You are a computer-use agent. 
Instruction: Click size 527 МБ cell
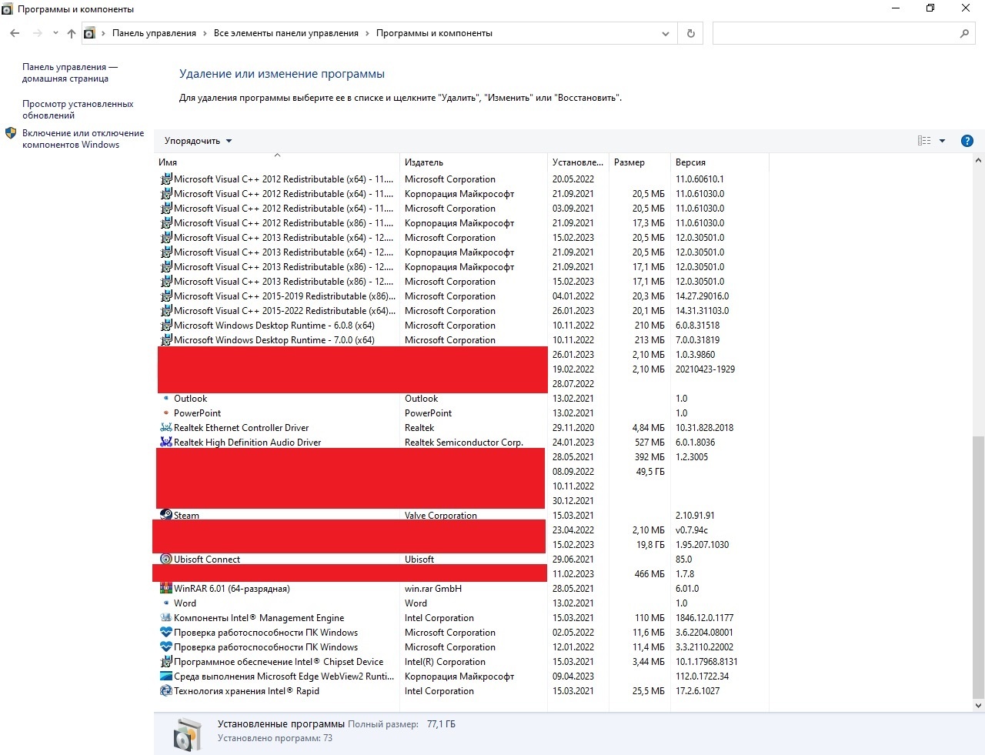pos(649,443)
